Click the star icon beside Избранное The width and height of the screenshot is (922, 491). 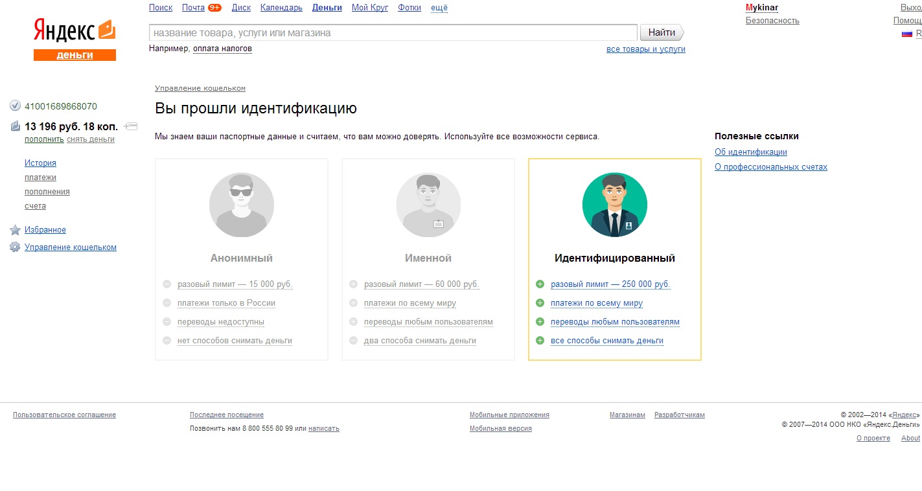click(16, 230)
